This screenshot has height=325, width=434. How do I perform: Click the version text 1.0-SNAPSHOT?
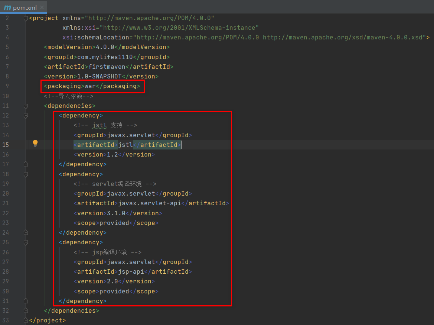(x=99, y=77)
